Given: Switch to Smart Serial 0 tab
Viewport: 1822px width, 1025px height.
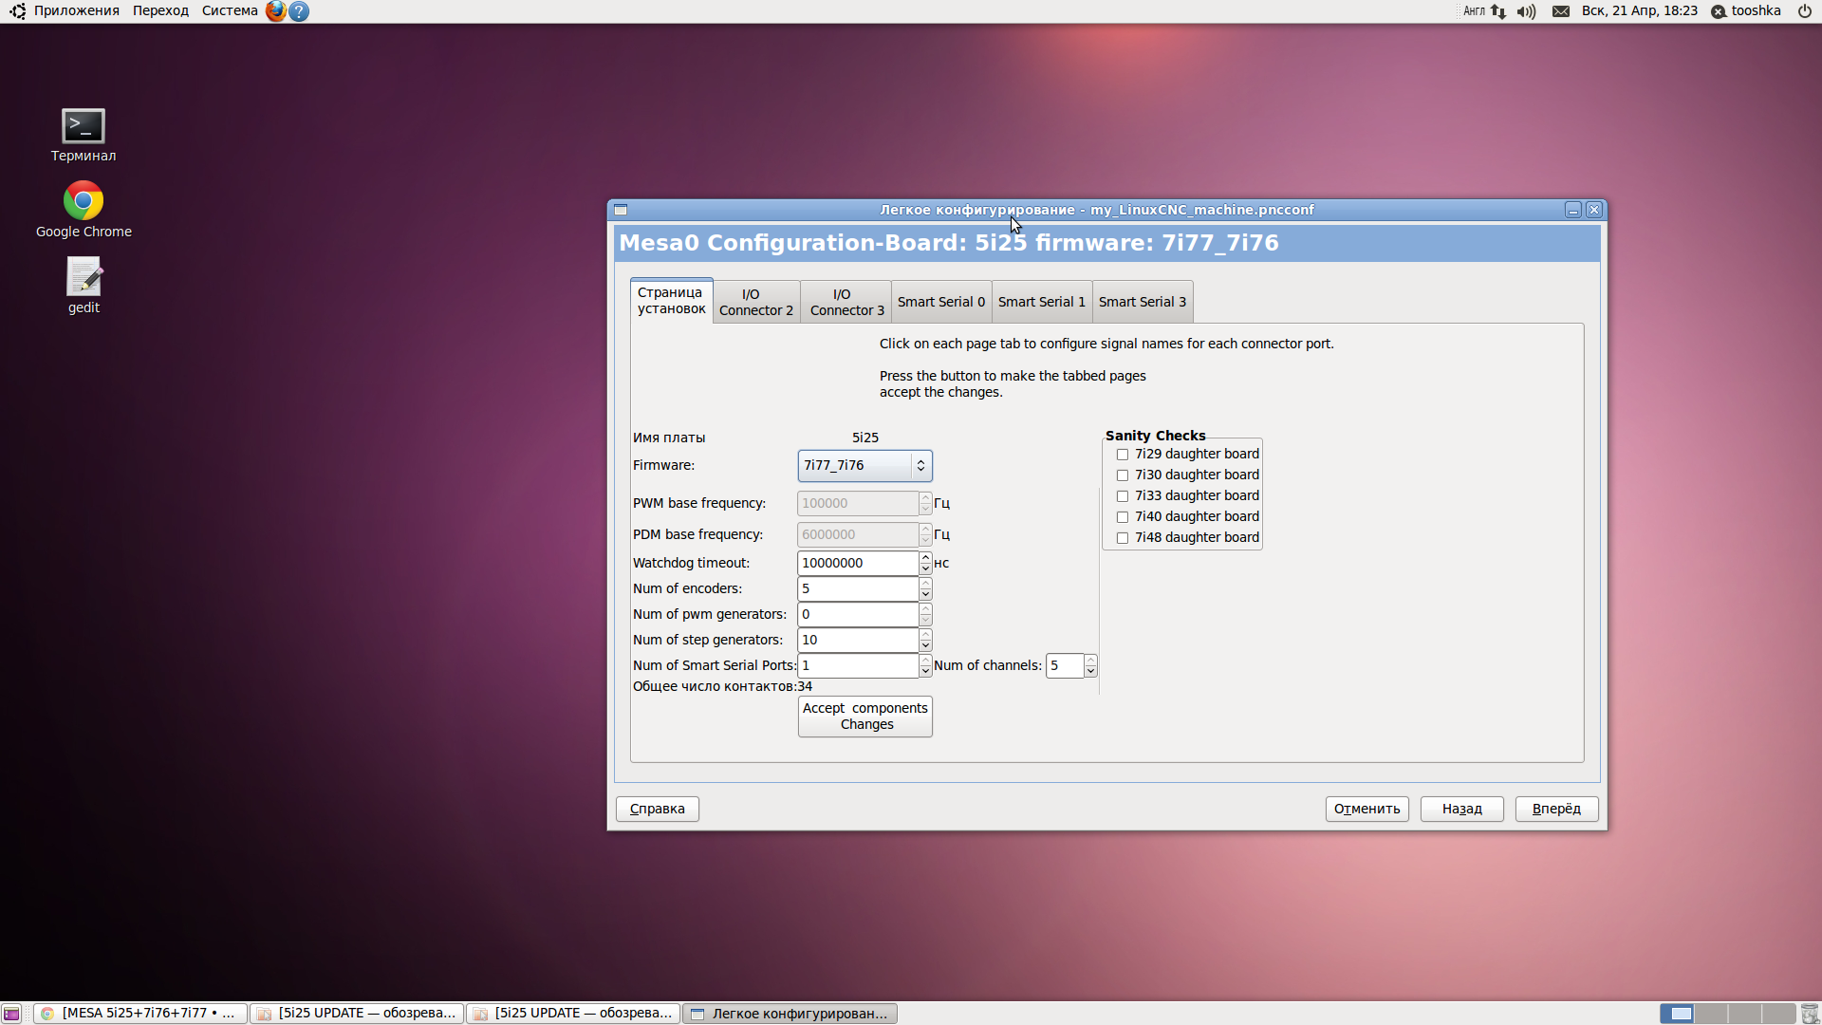Looking at the screenshot, I should tap(940, 303).
